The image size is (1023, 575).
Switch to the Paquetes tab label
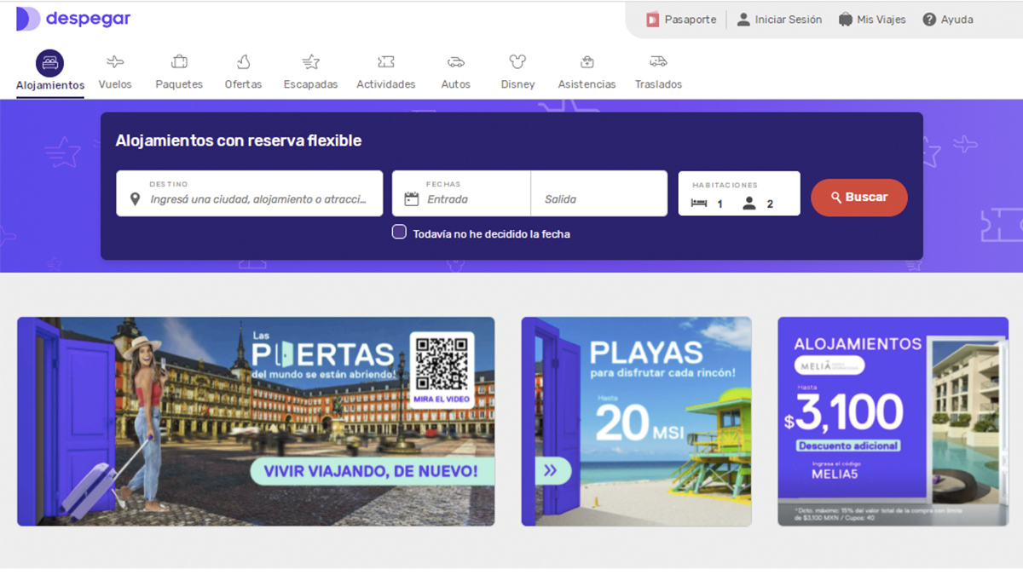coord(179,84)
